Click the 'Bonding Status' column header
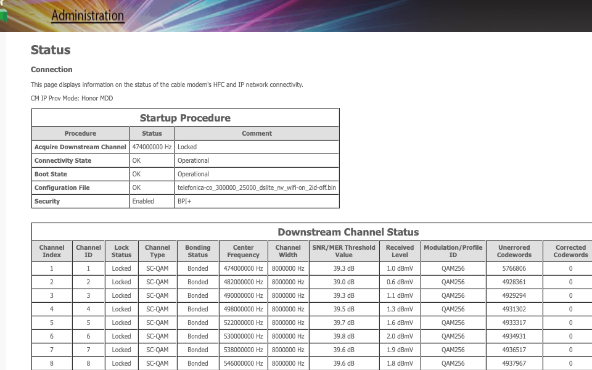This screenshot has height=370, width=592. pyautogui.click(x=198, y=251)
